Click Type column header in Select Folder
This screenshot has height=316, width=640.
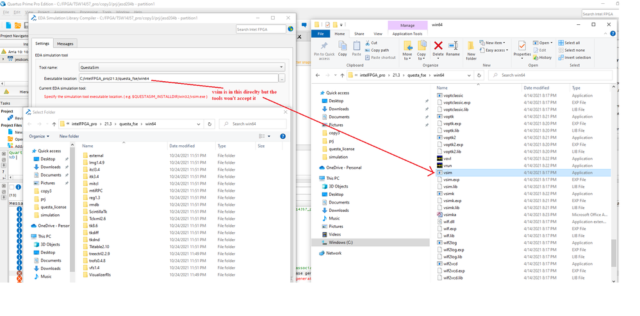coord(222,146)
